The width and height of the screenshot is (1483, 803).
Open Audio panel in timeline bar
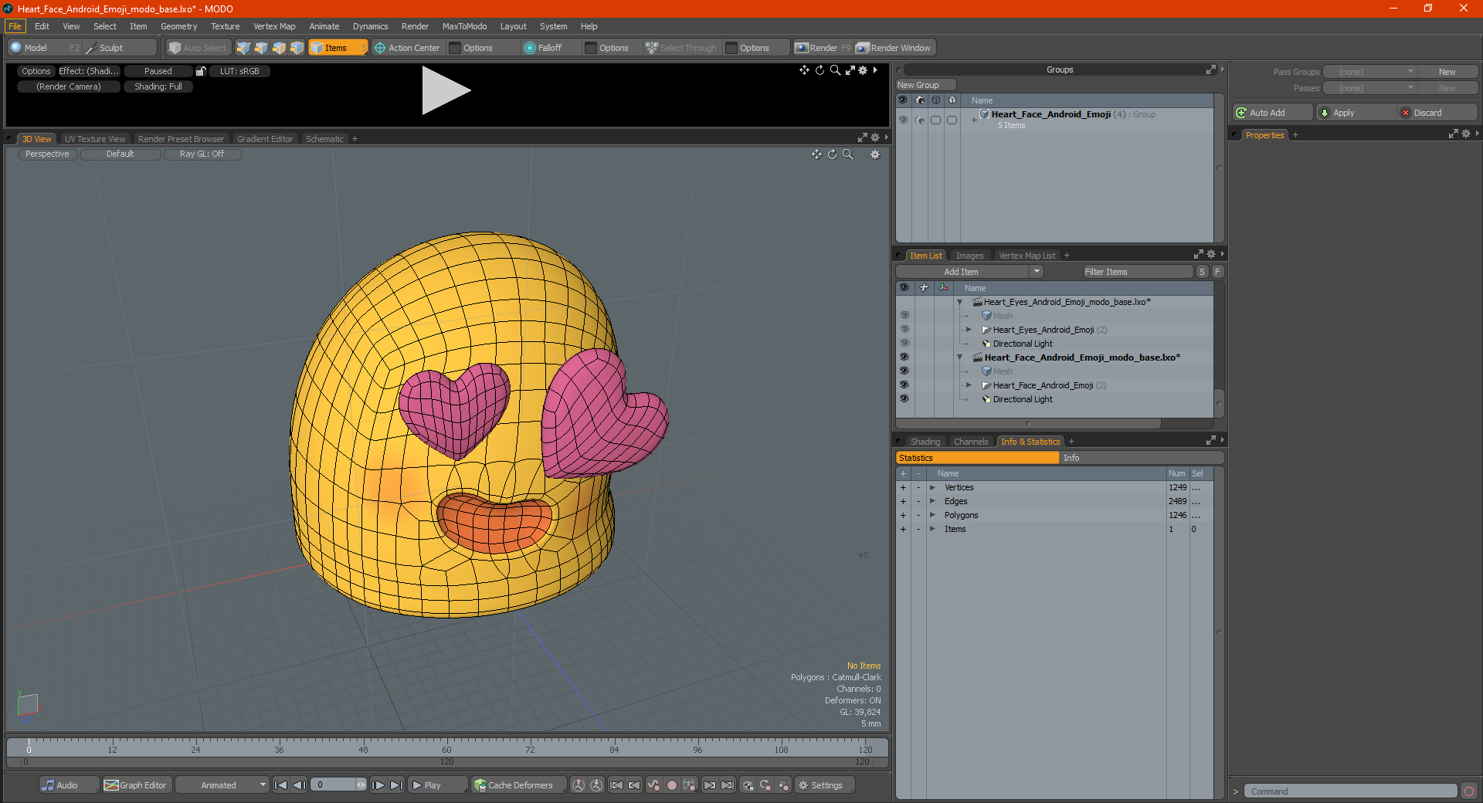pyautogui.click(x=68, y=785)
